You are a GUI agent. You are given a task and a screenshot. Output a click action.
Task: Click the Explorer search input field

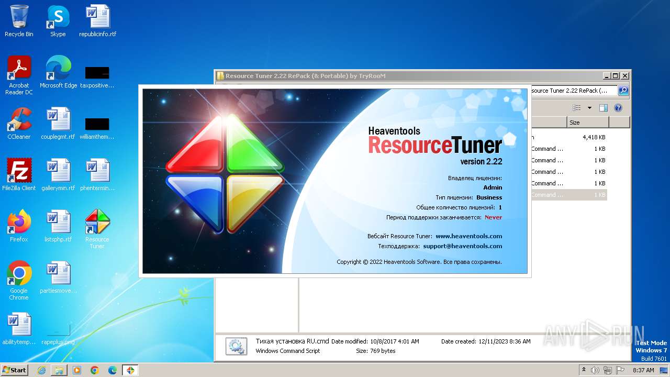pyautogui.click(x=574, y=91)
